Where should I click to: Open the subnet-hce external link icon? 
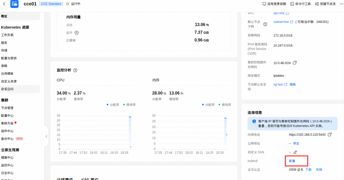pyautogui.click(x=292, y=22)
